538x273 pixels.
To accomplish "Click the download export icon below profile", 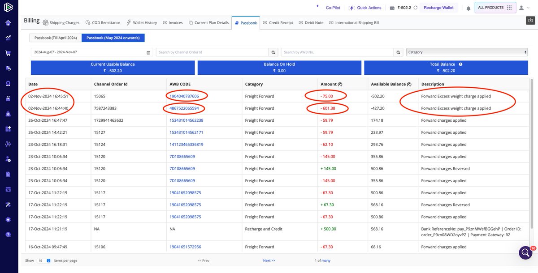I will click(x=530, y=20).
